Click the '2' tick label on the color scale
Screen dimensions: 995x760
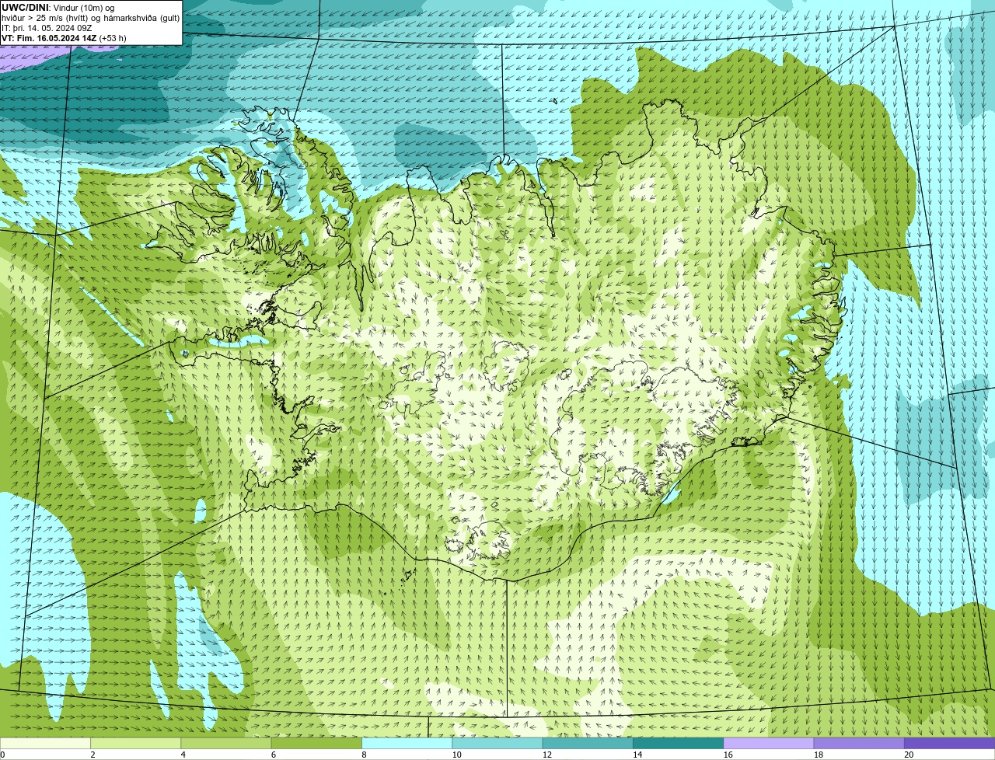click(x=93, y=755)
